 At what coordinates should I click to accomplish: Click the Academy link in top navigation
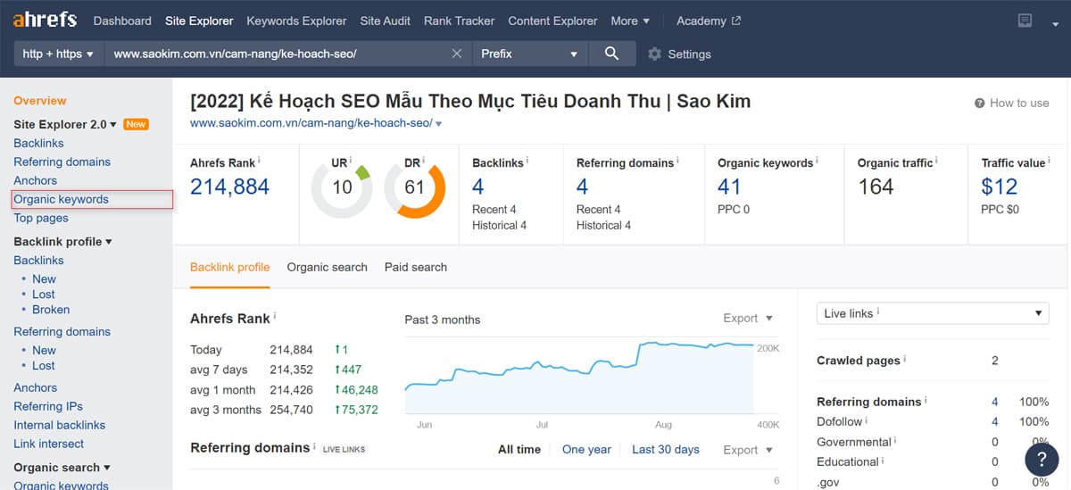pyautogui.click(x=702, y=21)
